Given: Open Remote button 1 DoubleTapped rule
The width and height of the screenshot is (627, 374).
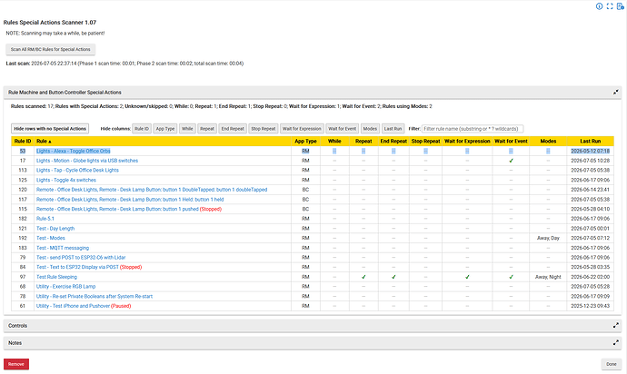Looking at the screenshot, I should click(x=152, y=190).
